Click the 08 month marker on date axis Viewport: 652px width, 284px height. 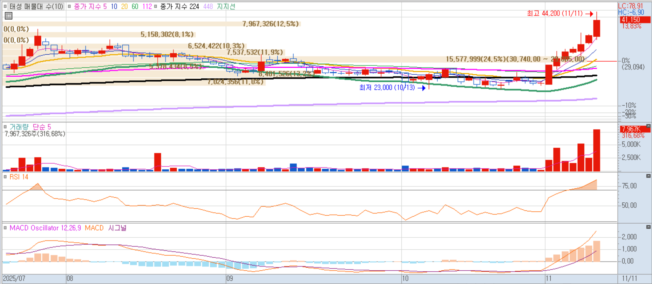click(70, 278)
